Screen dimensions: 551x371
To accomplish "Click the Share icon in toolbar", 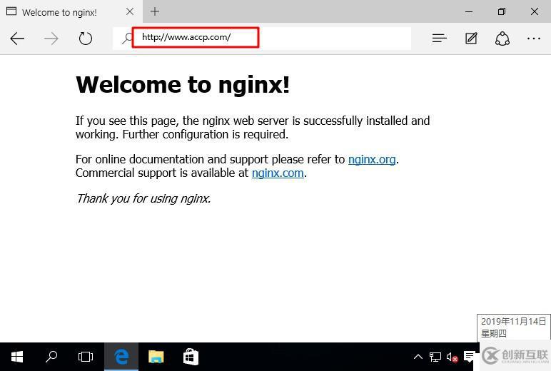I will [502, 39].
